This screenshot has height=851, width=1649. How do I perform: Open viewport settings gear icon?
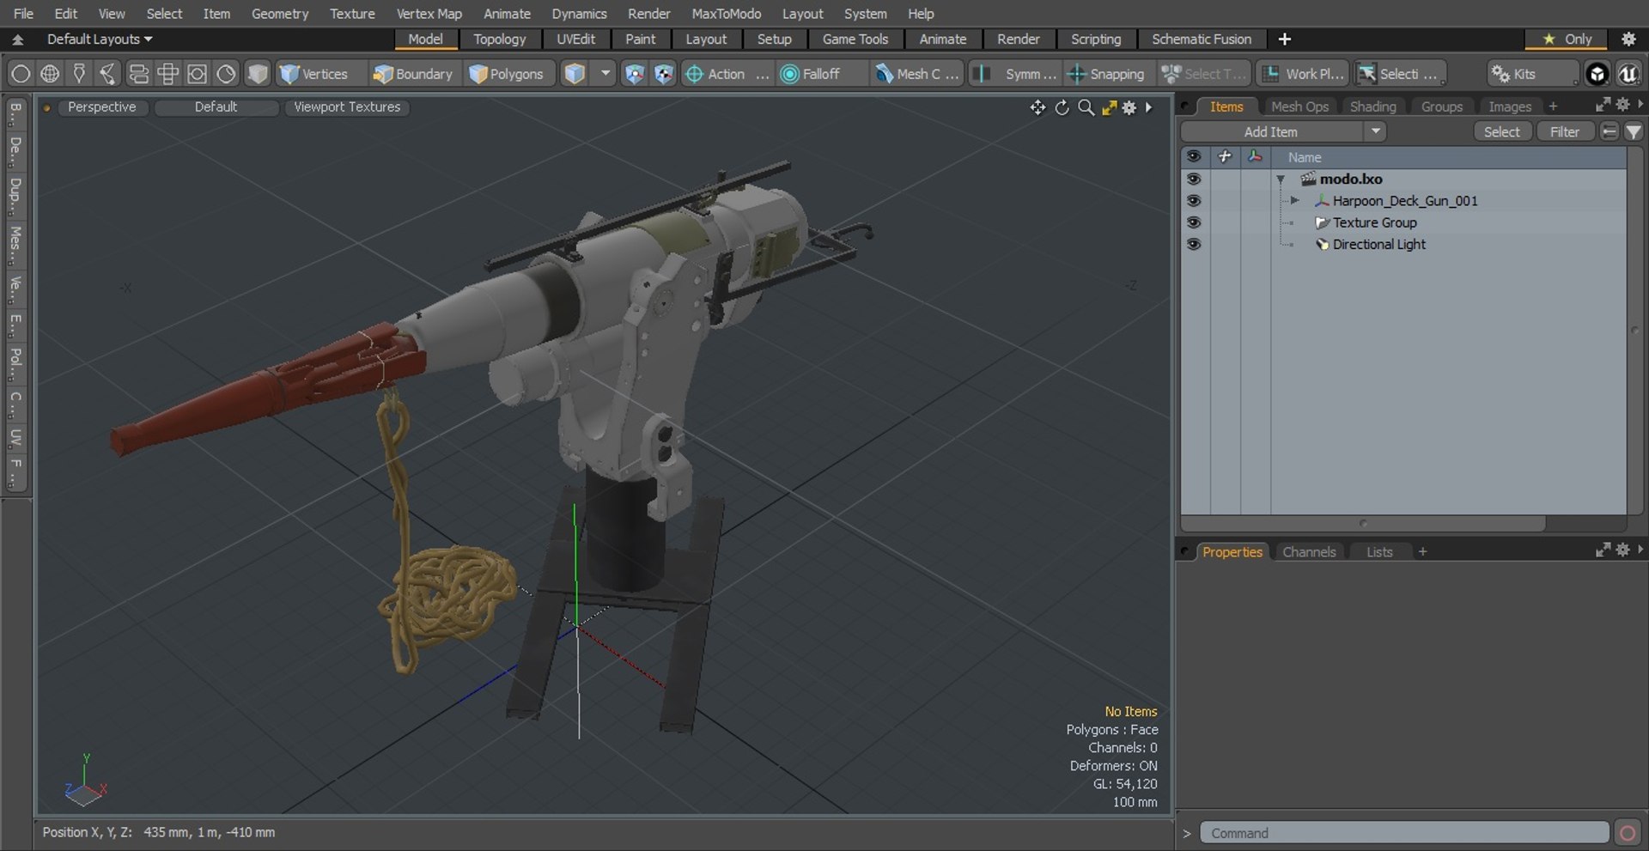[x=1129, y=107]
